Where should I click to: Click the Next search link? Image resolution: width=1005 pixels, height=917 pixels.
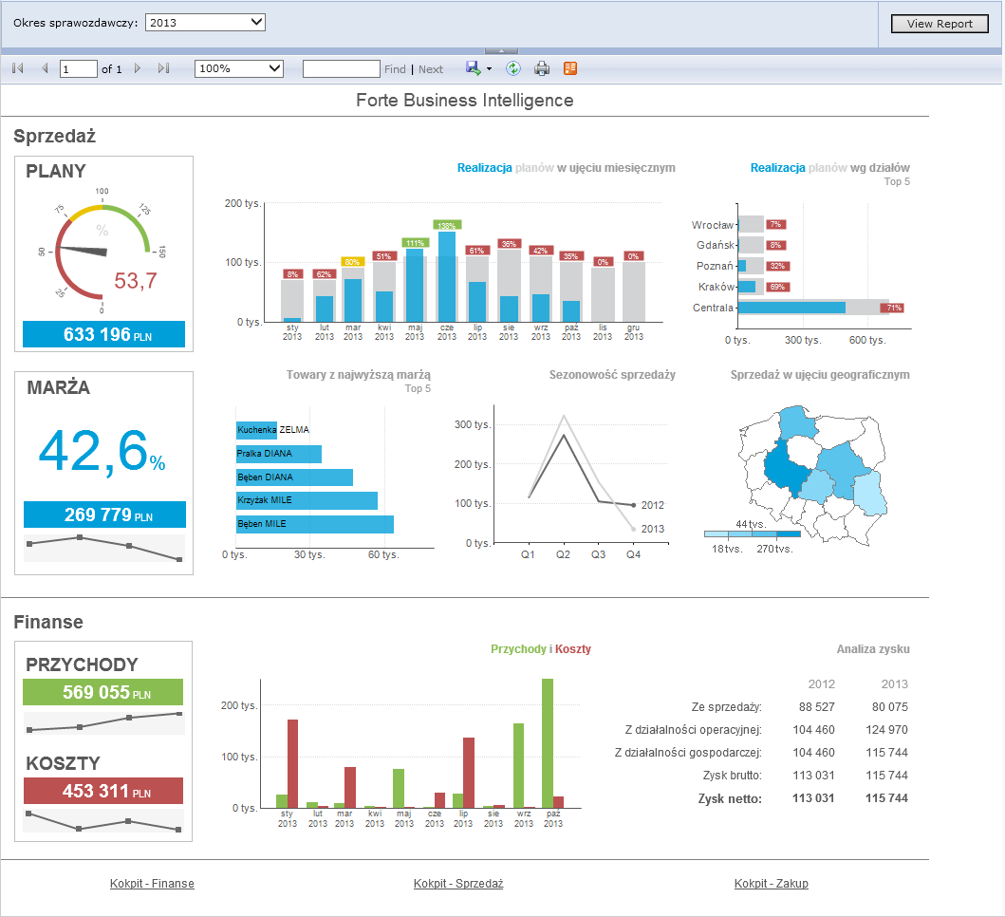[x=431, y=69]
